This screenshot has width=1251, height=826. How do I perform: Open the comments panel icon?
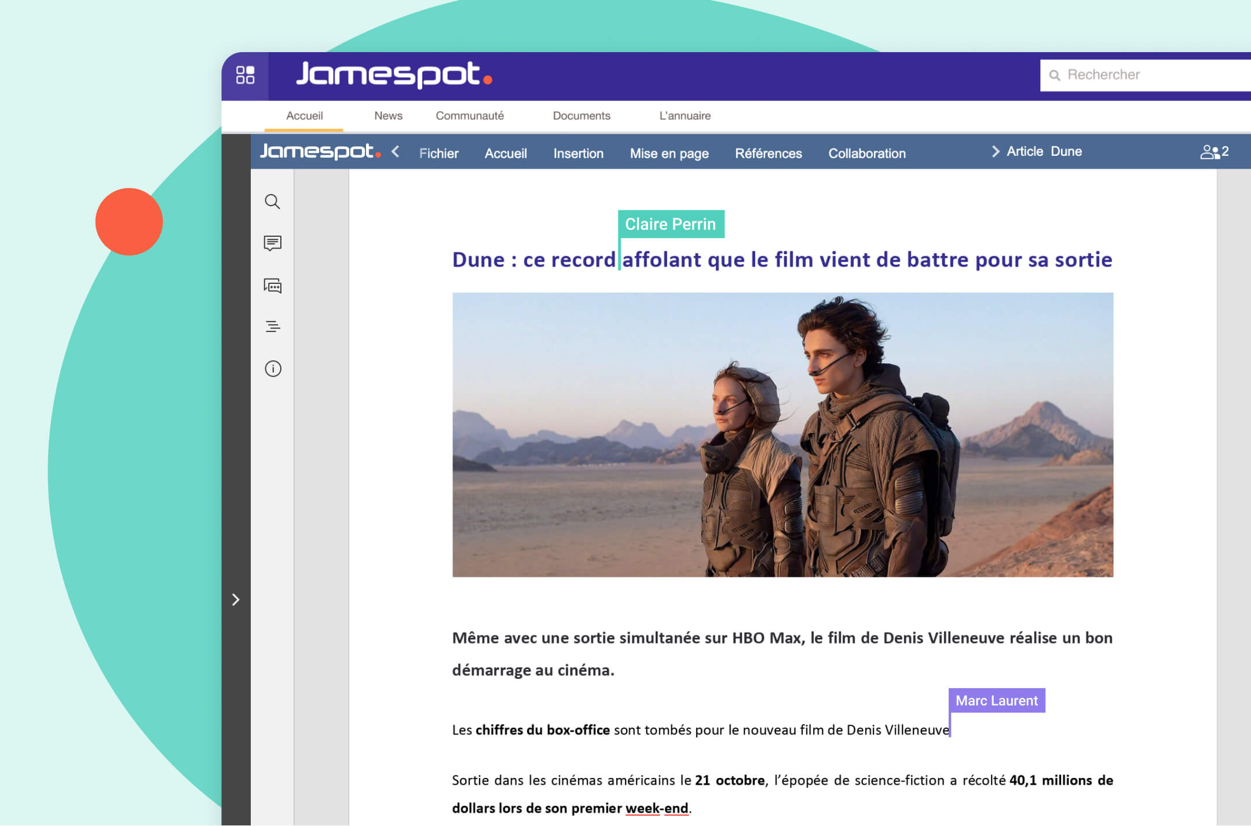coord(272,243)
